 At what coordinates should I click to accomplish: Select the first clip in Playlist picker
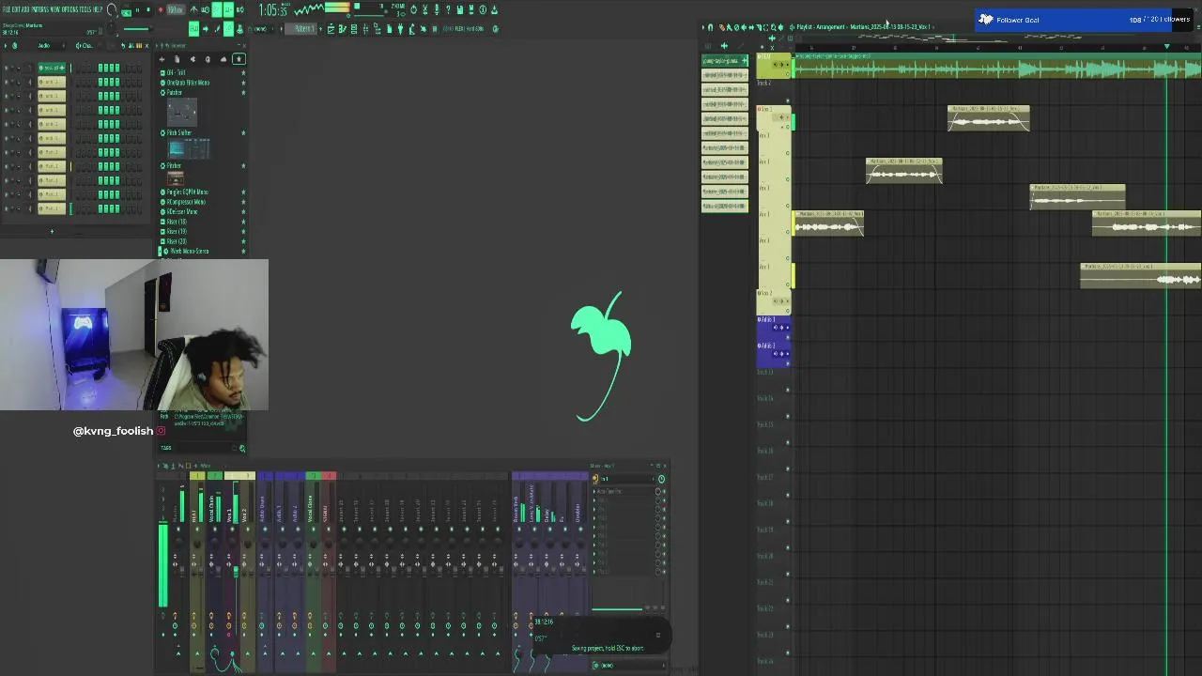(x=724, y=60)
